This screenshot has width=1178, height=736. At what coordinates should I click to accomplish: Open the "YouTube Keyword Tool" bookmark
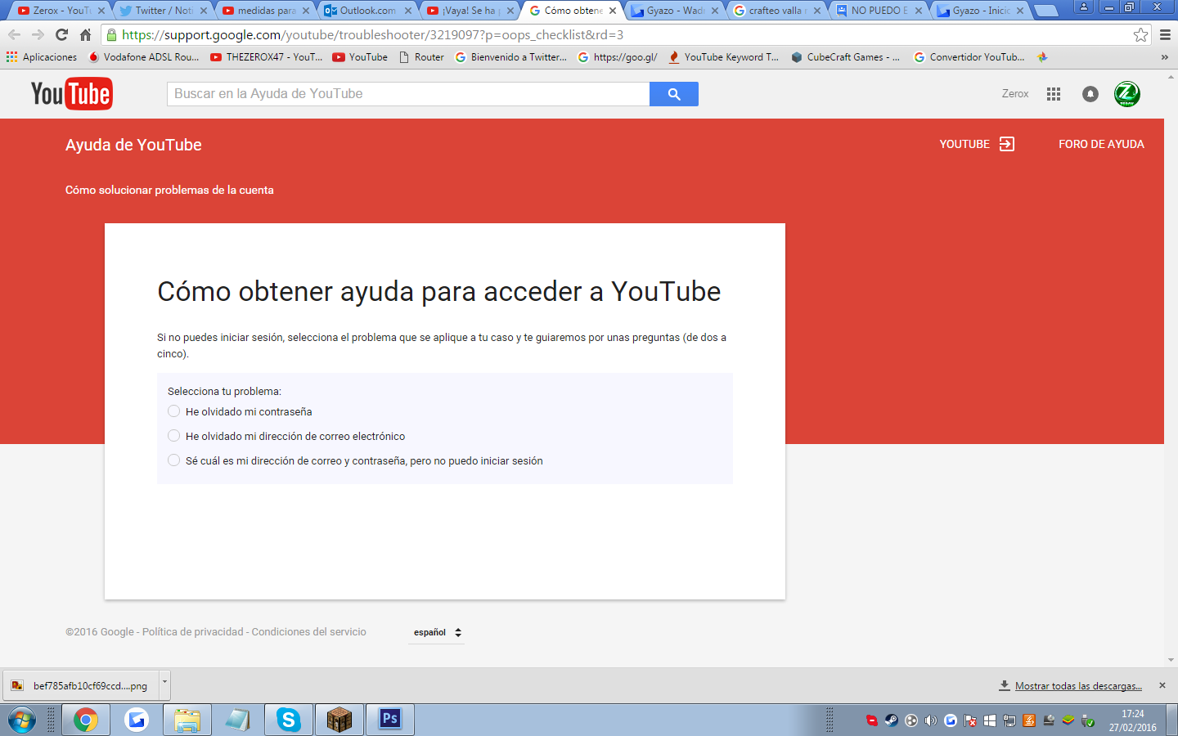point(723,57)
